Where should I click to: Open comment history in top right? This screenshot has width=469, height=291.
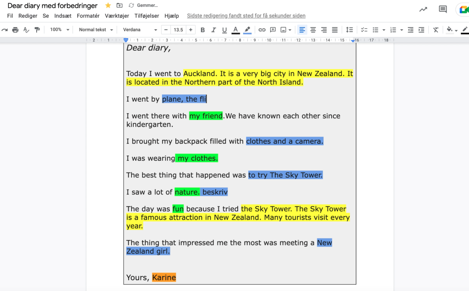pyautogui.click(x=443, y=9)
